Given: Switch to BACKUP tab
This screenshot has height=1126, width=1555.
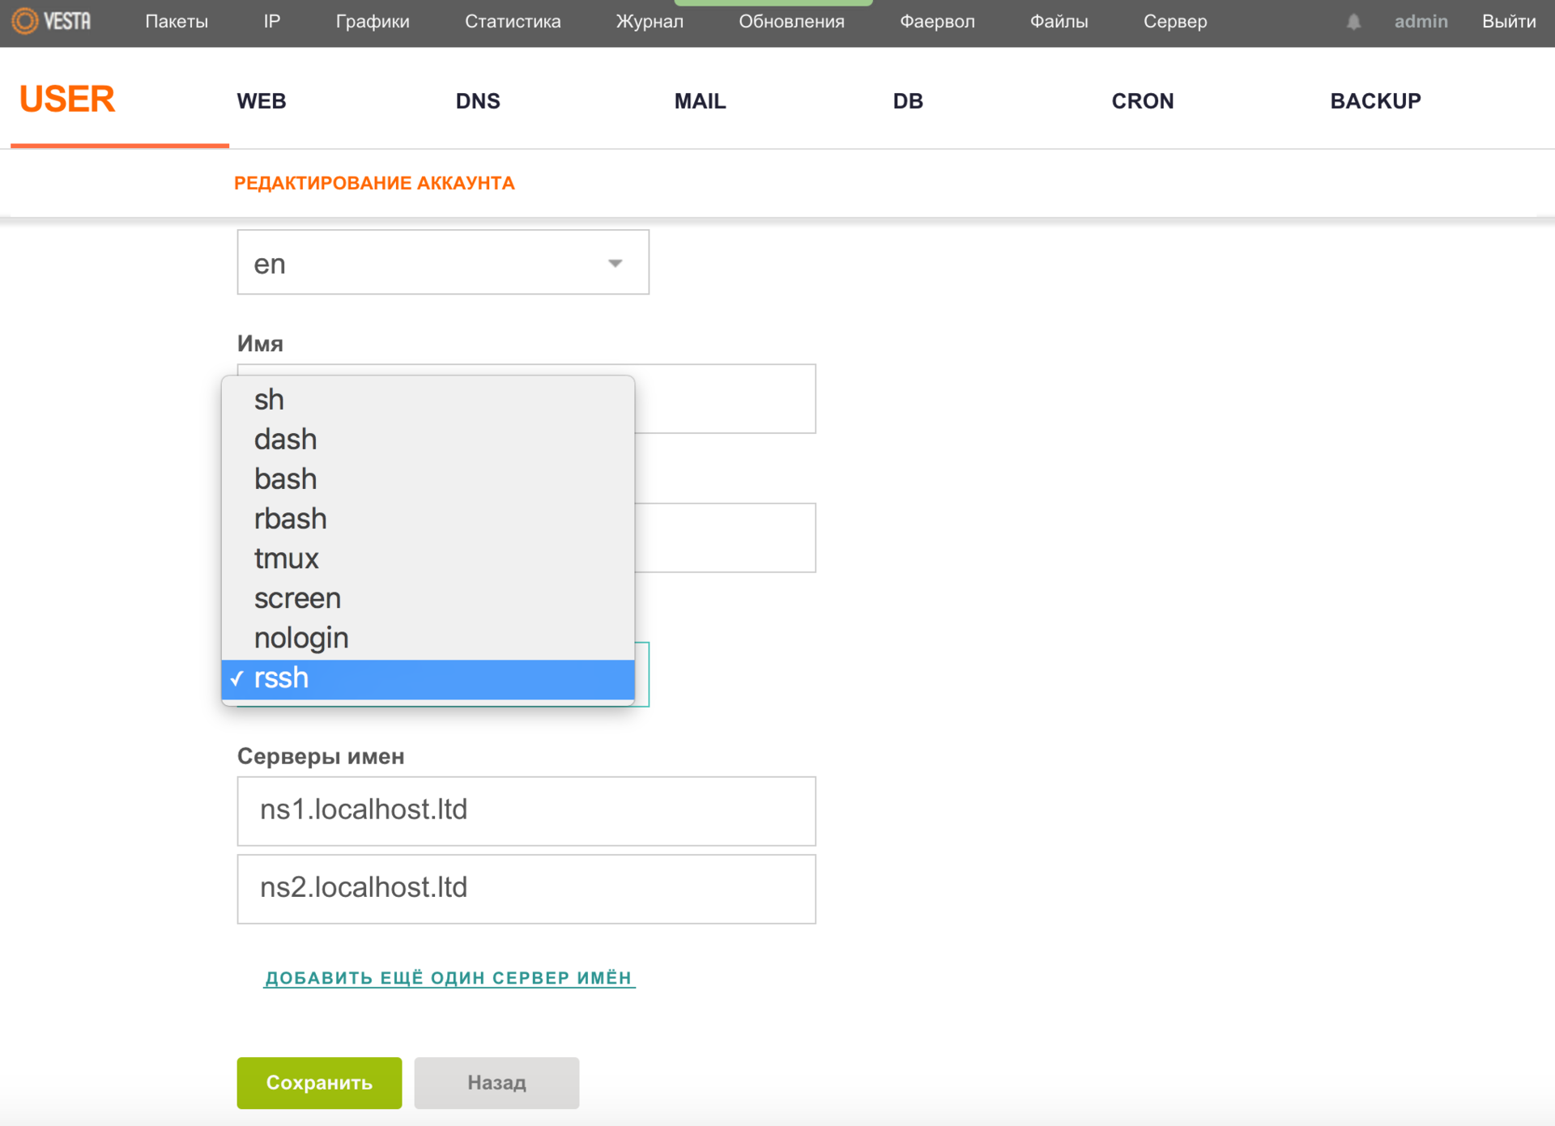Looking at the screenshot, I should [x=1375, y=100].
